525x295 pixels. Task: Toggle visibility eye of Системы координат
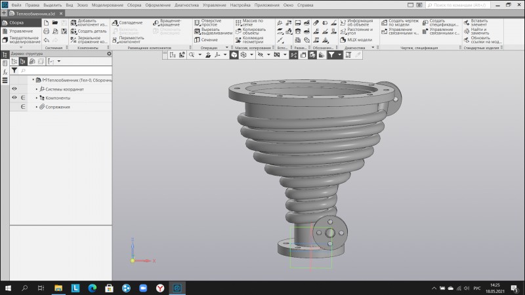pyautogui.click(x=14, y=89)
